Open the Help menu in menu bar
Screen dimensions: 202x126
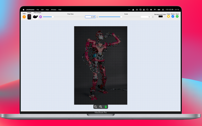[60, 10]
